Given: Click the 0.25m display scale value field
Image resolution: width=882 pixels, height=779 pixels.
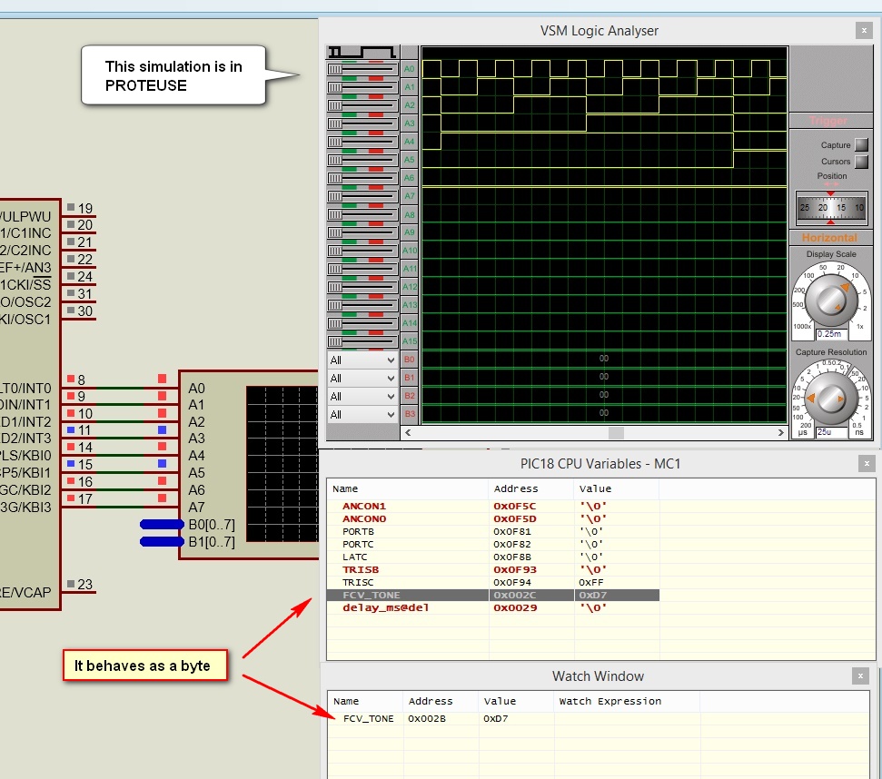Looking at the screenshot, I should pos(831,334).
